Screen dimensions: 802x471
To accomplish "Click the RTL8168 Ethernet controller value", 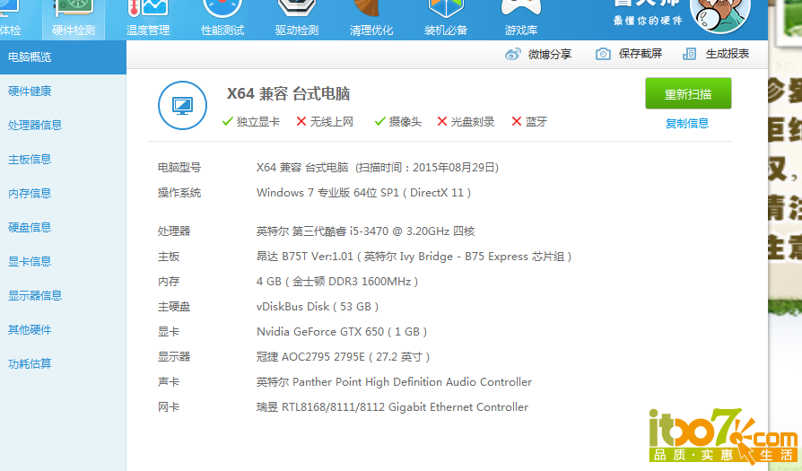I will pos(392,407).
